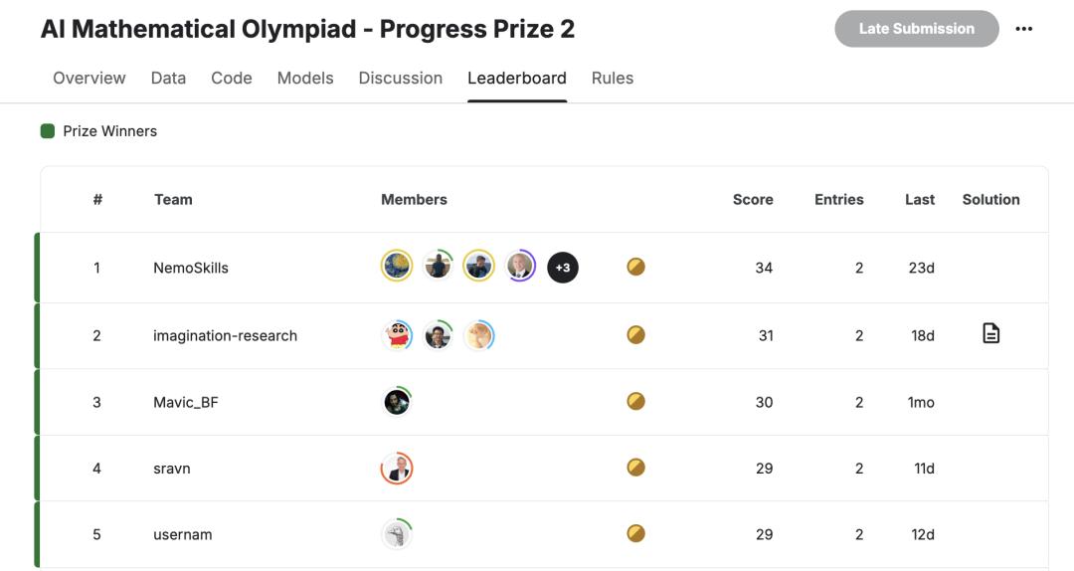
Task: Click the Mavic_BF member avatar
Action: (x=397, y=401)
